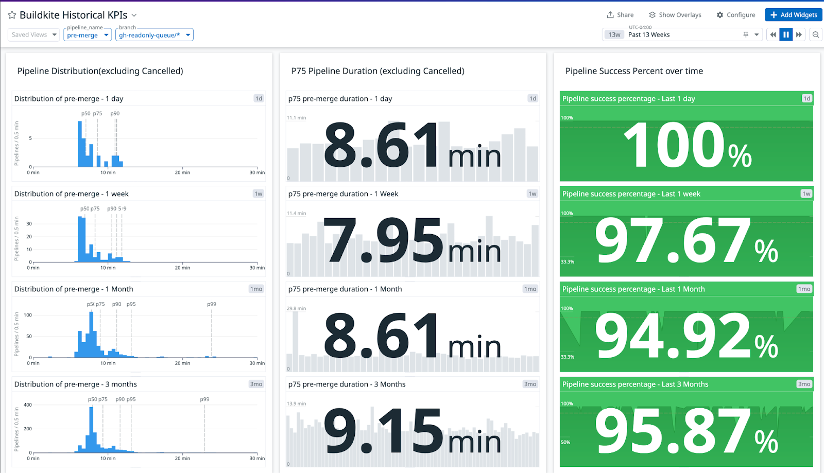
Task: Click the Add Widgets button
Action: tap(793, 15)
